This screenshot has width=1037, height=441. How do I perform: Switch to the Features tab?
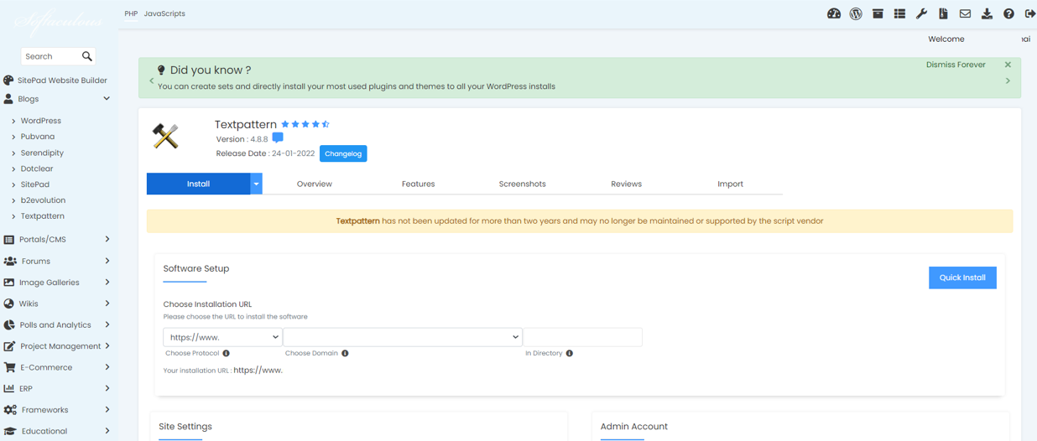418,184
